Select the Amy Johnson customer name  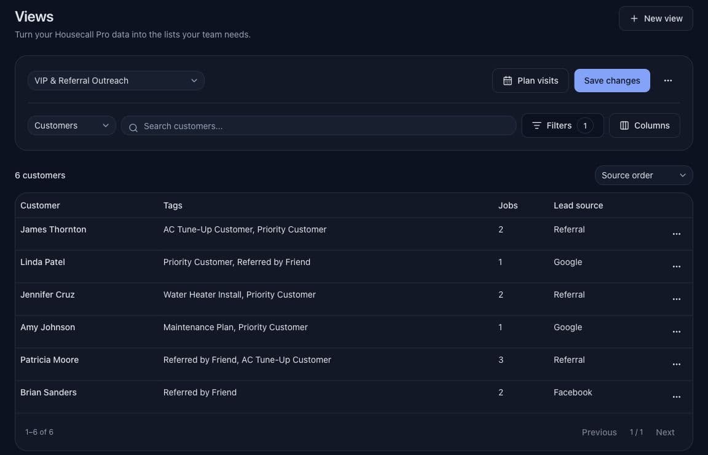(x=47, y=327)
